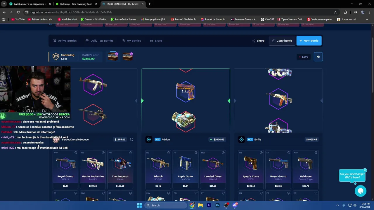374x210 pixels.
Task: Click BerceaDulceTeSeduce player name
Action: [75, 139]
